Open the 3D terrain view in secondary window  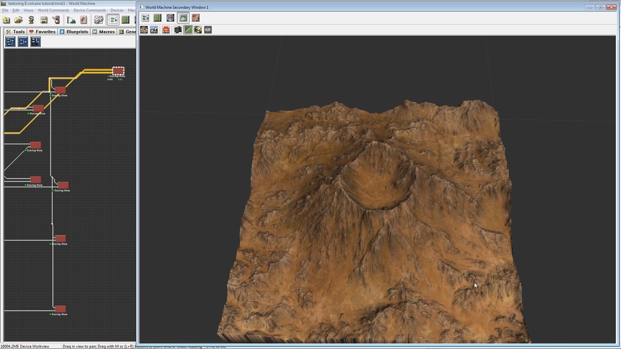[183, 18]
